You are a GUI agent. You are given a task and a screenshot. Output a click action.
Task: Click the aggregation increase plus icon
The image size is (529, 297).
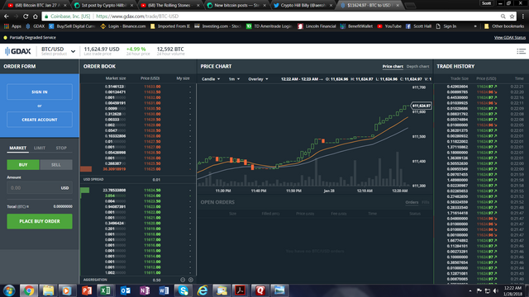click(191, 280)
